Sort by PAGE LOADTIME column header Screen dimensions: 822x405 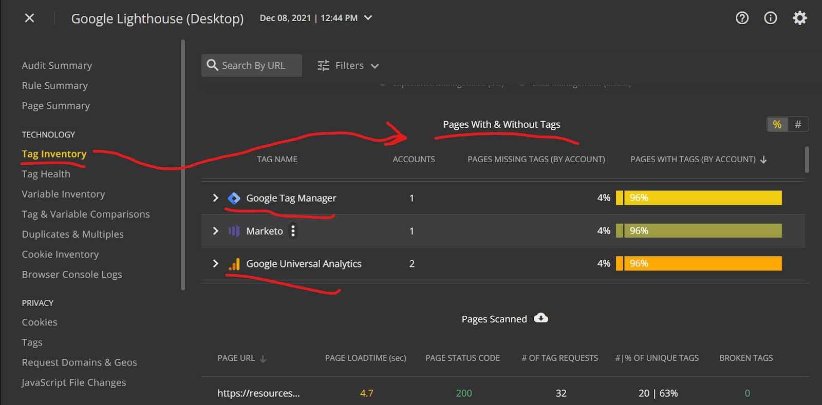coord(365,358)
